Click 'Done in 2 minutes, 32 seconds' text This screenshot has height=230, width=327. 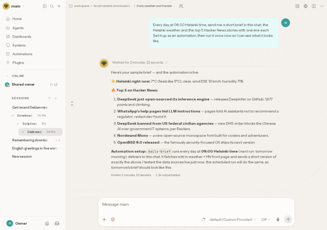tap(131, 175)
